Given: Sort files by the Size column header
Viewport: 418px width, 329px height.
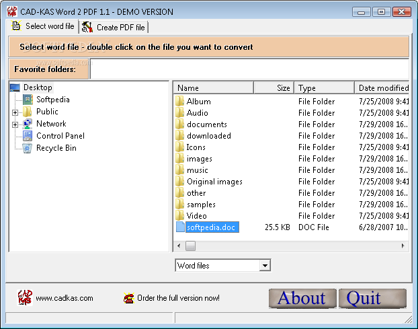Looking at the screenshot, I should coord(274,87).
